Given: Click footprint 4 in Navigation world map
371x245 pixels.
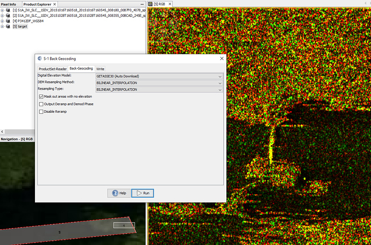Looking at the screenshot, I should (124, 225).
